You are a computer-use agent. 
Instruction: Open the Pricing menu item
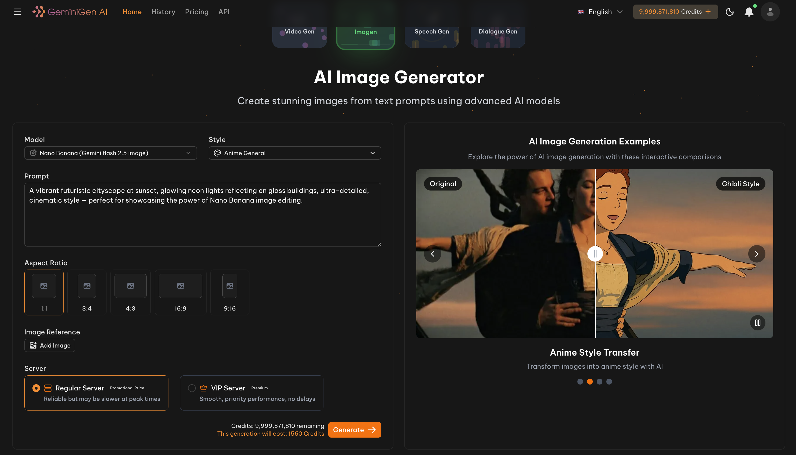(x=196, y=12)
